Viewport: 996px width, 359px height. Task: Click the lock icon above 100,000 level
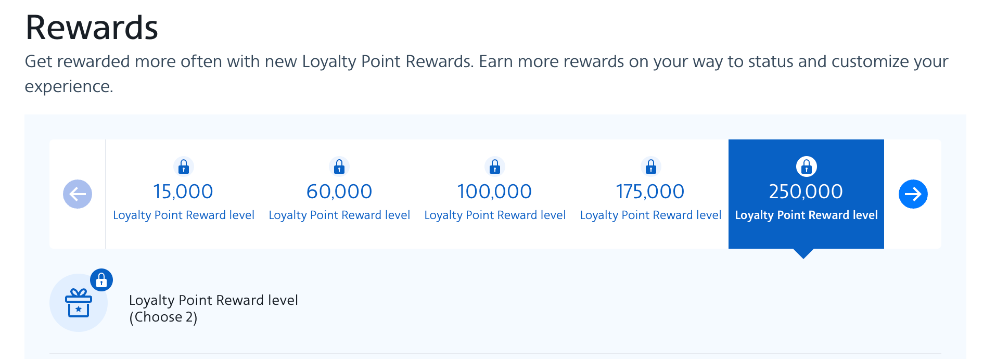tap(494, 166)
